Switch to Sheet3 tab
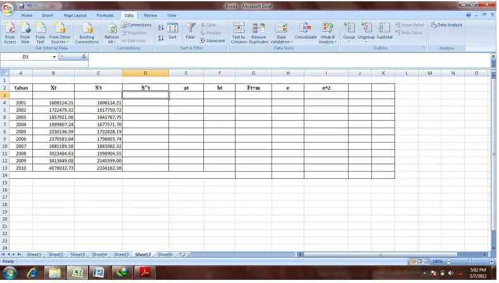 click(121, 255)
